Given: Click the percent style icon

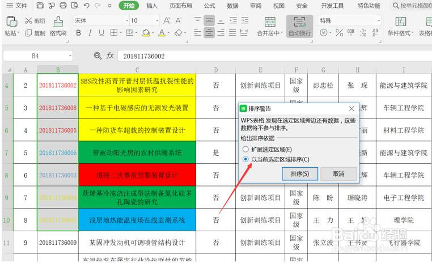Looking at the screenshot, I should coord(339,33).
